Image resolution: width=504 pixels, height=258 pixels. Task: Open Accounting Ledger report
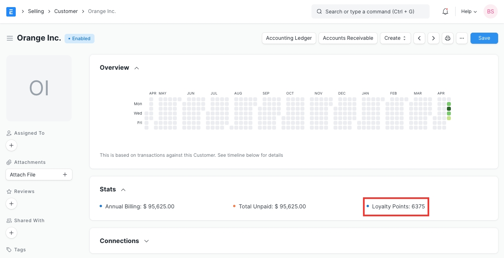289,38
